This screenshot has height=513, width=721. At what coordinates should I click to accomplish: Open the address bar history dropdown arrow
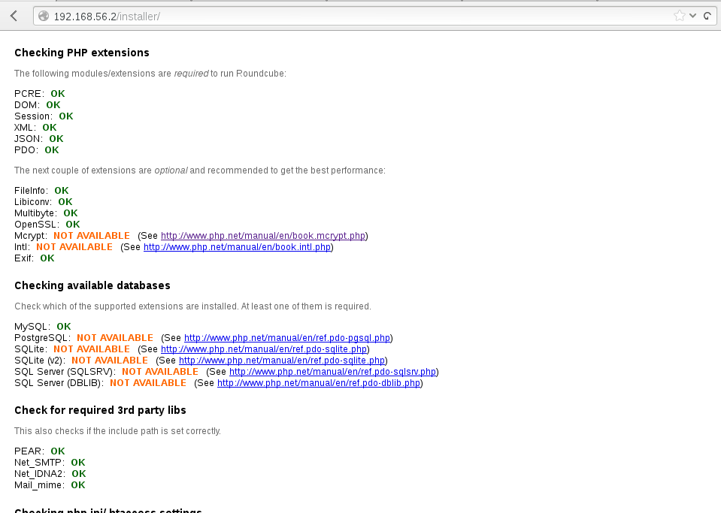click(x=693, y=16)
